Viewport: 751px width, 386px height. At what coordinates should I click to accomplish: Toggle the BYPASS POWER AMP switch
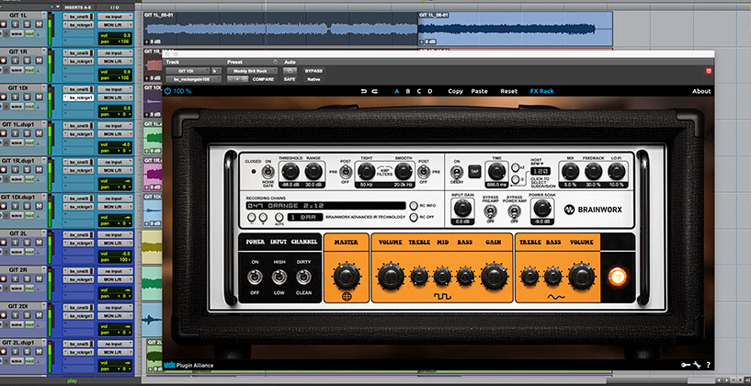point(515,210)
